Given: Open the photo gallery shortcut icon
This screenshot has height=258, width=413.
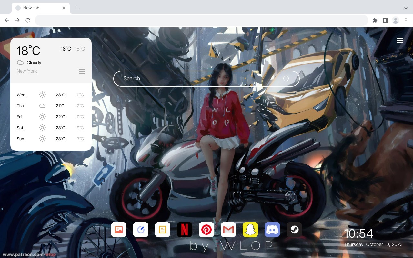Looking at the screenshot, I should click(119, 230).
